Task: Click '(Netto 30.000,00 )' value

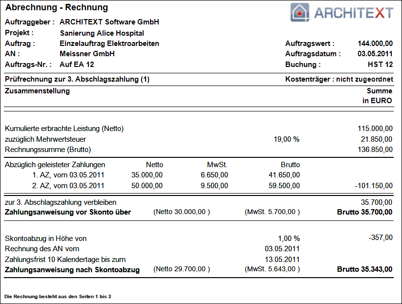Action: pos(182,212)
